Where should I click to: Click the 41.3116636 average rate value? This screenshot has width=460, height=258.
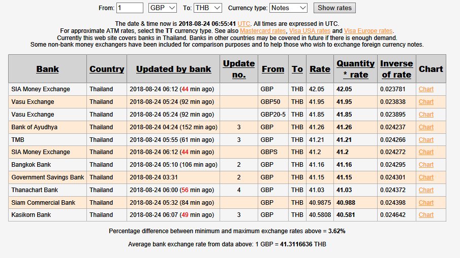point(296,244)
